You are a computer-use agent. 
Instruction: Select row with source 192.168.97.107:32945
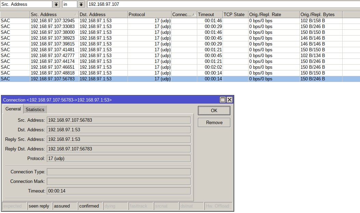180,21
